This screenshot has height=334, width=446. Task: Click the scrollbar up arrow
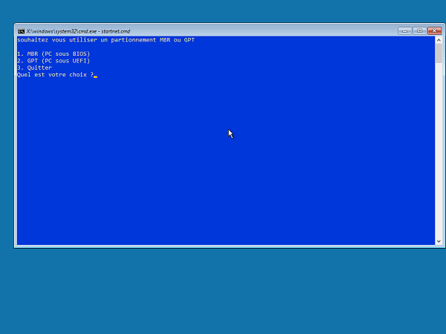pyautogui.click(x=439, y=40)
